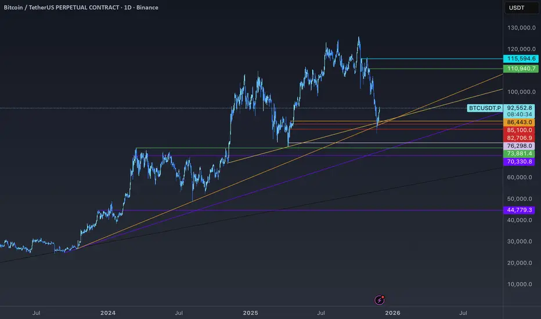Click the lightning bolt alert icon
This screenshot has height=319, width=541.
click(x=379, y=300)
